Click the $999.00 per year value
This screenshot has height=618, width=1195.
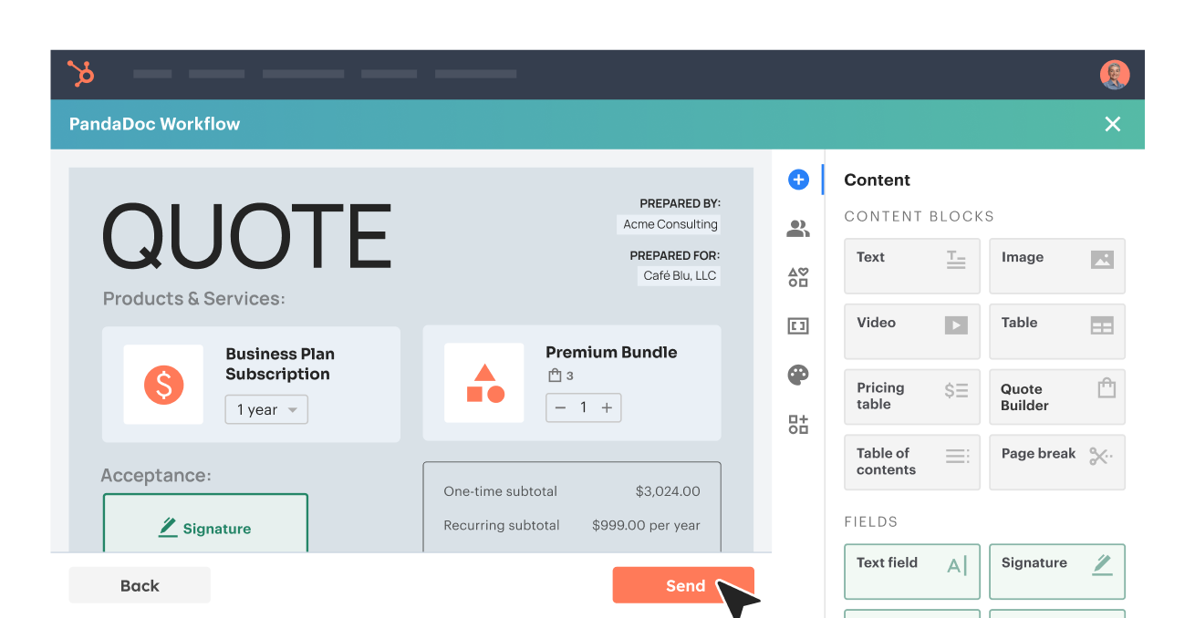click(646, 525)
